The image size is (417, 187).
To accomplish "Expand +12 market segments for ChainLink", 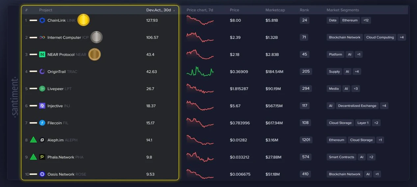I will coord(366,20).
